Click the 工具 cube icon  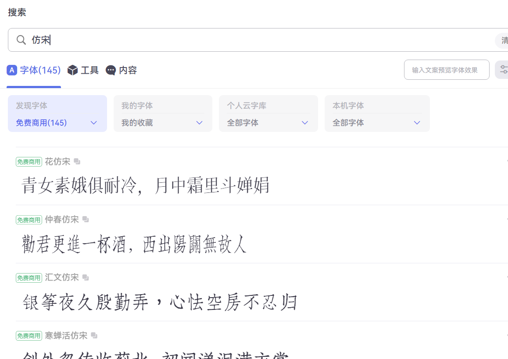click(72, 70)
